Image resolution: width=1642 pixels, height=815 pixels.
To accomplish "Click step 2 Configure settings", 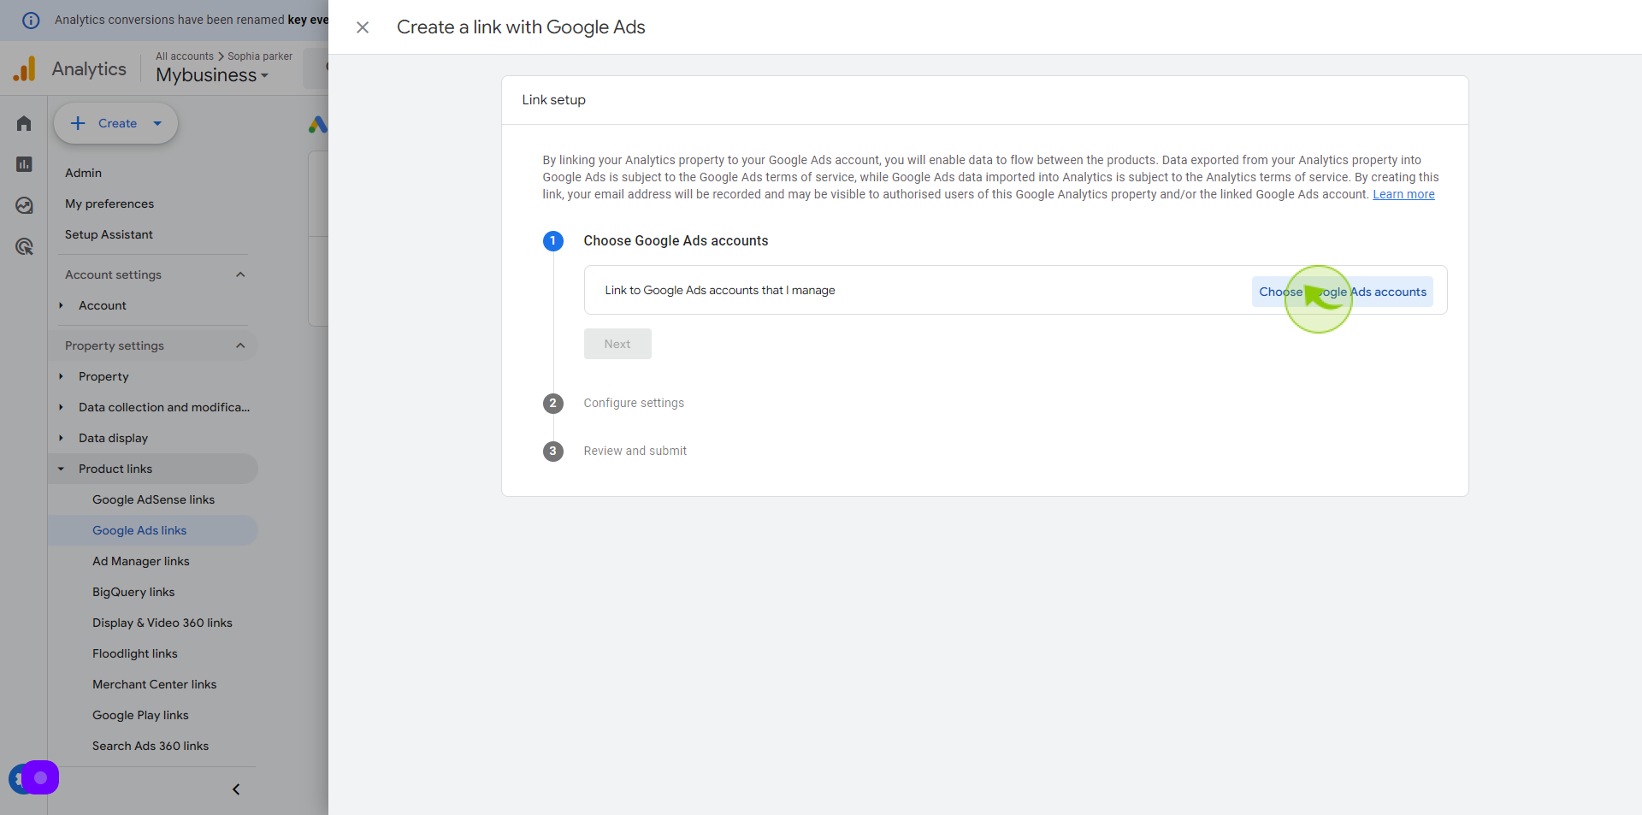I will point(634,403).
